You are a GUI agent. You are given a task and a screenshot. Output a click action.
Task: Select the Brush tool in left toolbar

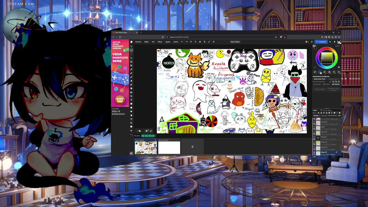pos(131,77)
